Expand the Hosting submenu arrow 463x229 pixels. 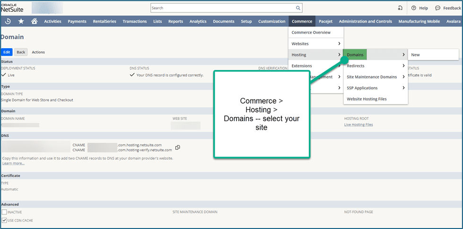(339, 55)
